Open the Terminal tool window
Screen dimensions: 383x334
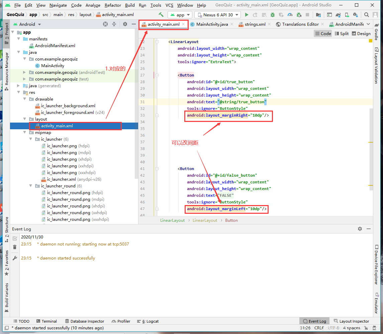(x=46, y=321)
